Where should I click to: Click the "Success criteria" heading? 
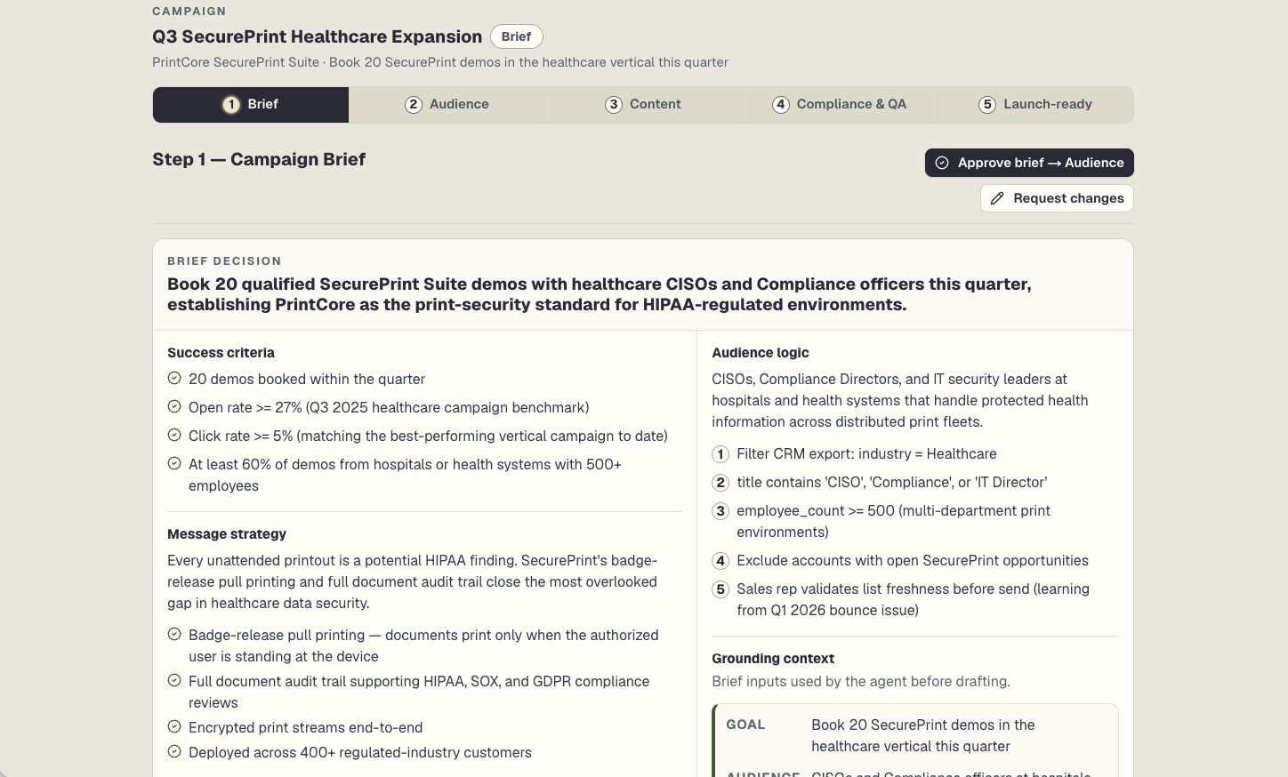tap(221, 353)
